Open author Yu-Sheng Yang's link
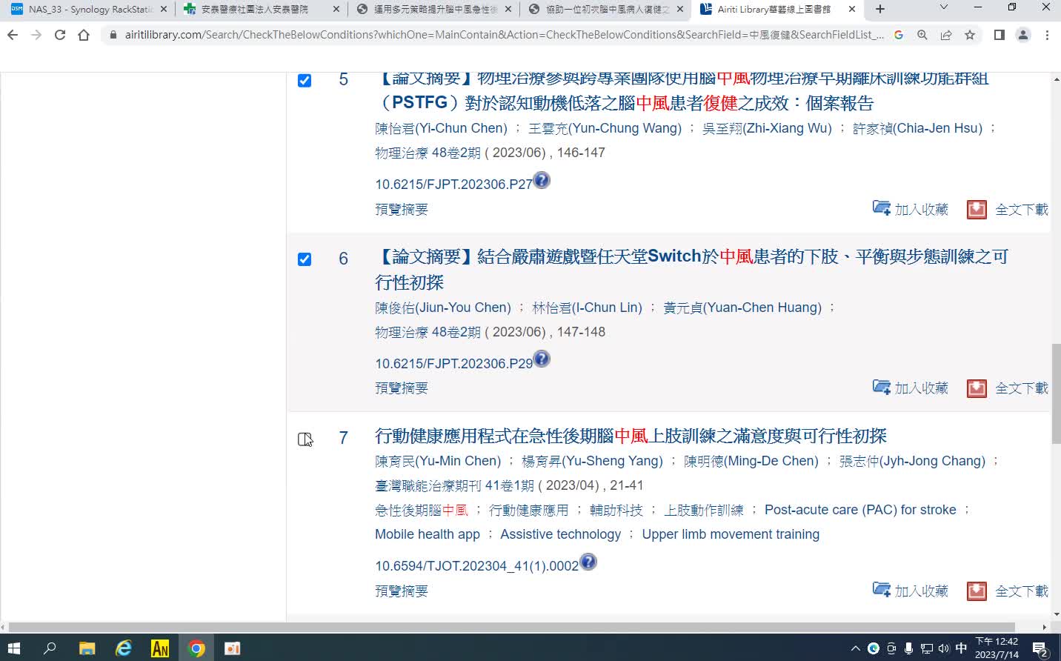The width and height of the screenshot is (1061, 661). pyautogui.click(x=592, y=461)
